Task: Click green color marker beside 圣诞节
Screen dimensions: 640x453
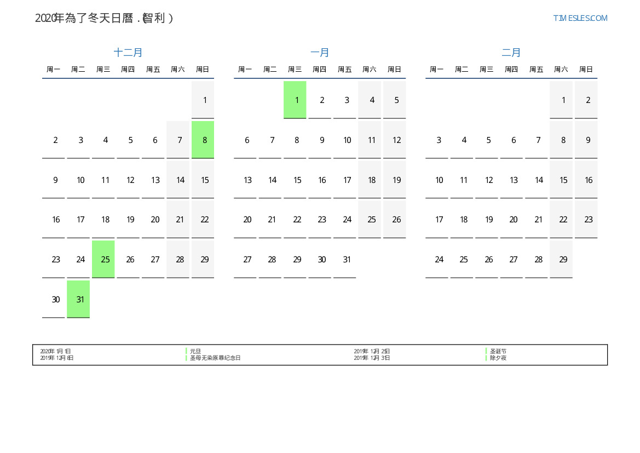Action: click(x=486, y=351)
